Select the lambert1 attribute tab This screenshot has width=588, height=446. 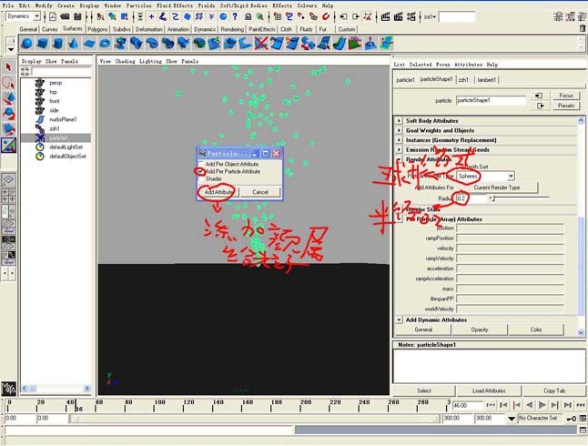(x=487, y=80)
